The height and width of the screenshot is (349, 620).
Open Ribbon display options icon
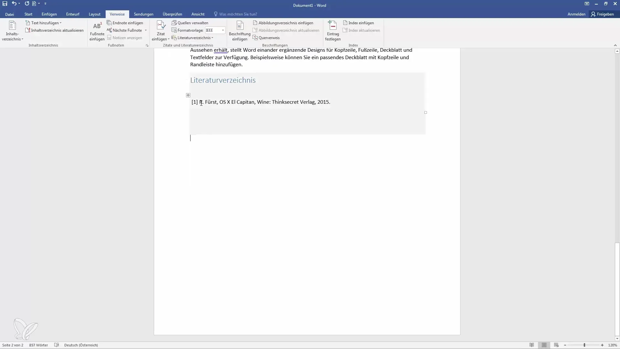[587, 4]
